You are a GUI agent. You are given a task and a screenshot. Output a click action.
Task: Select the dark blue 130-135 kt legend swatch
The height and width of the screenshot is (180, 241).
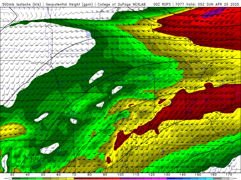171,178
